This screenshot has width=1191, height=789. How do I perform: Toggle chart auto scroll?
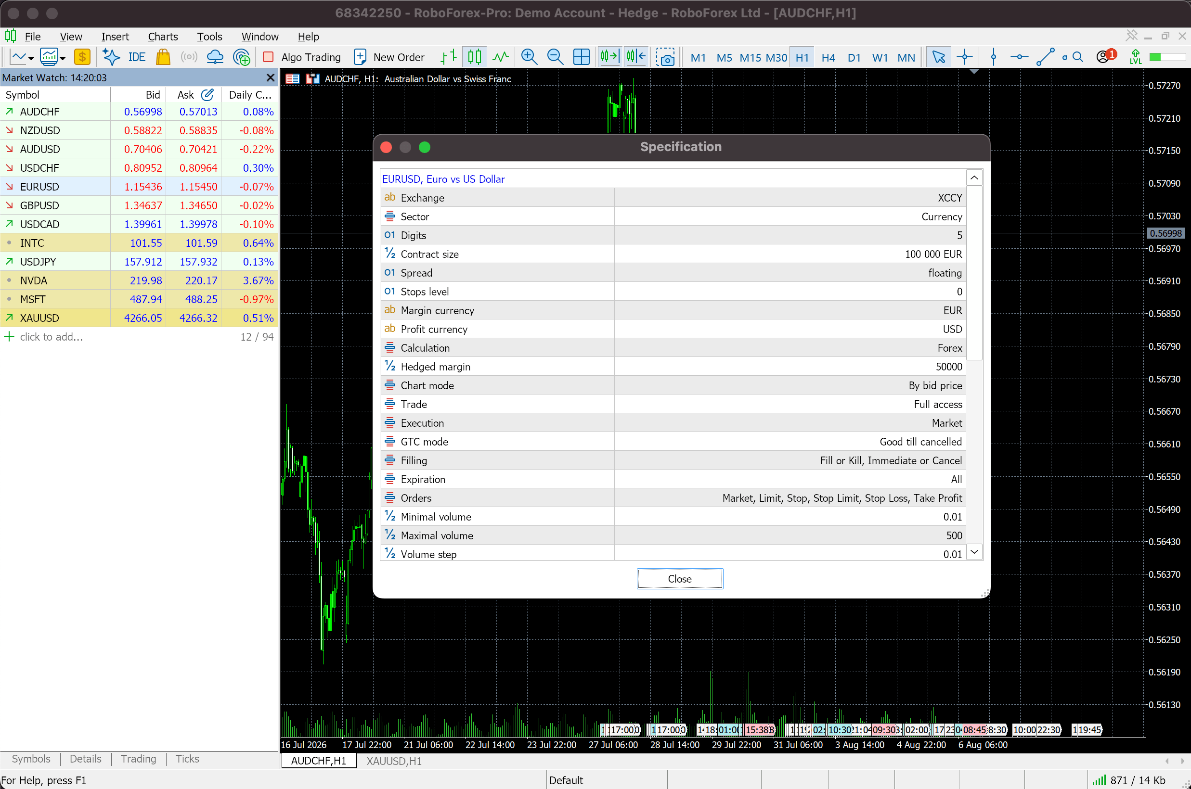click(x=609, y=57)
